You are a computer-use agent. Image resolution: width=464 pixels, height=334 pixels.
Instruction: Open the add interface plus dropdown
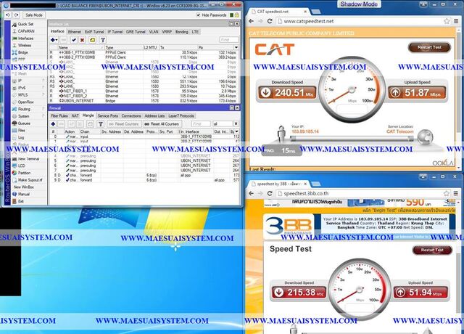point(54,40)
